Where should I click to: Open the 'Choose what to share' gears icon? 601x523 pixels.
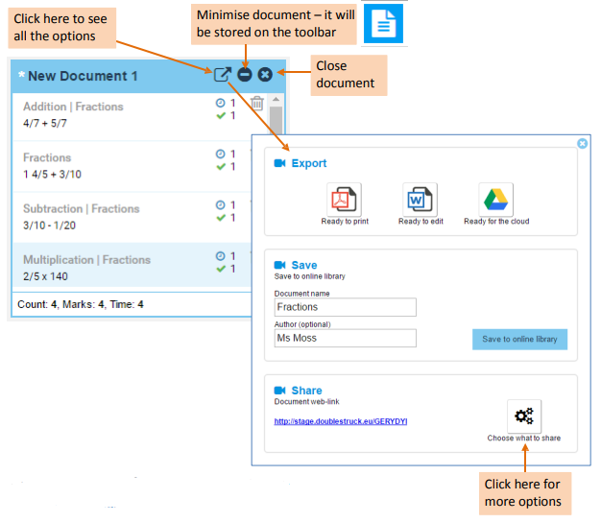524,416
